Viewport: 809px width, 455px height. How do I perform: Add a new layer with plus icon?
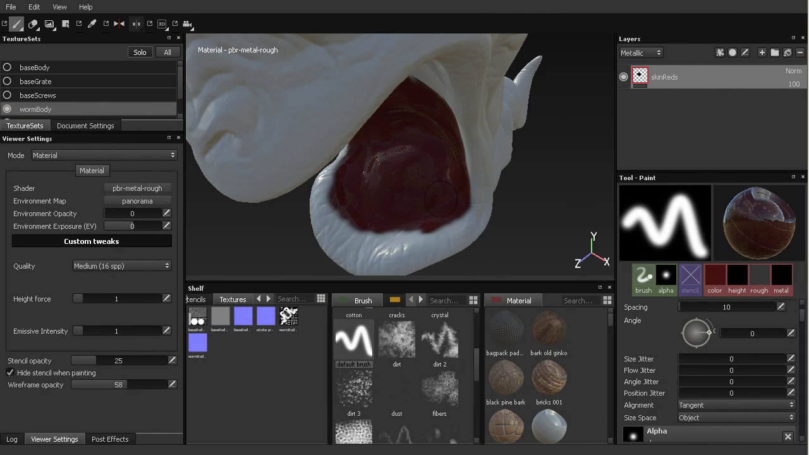tap(762, 52)
